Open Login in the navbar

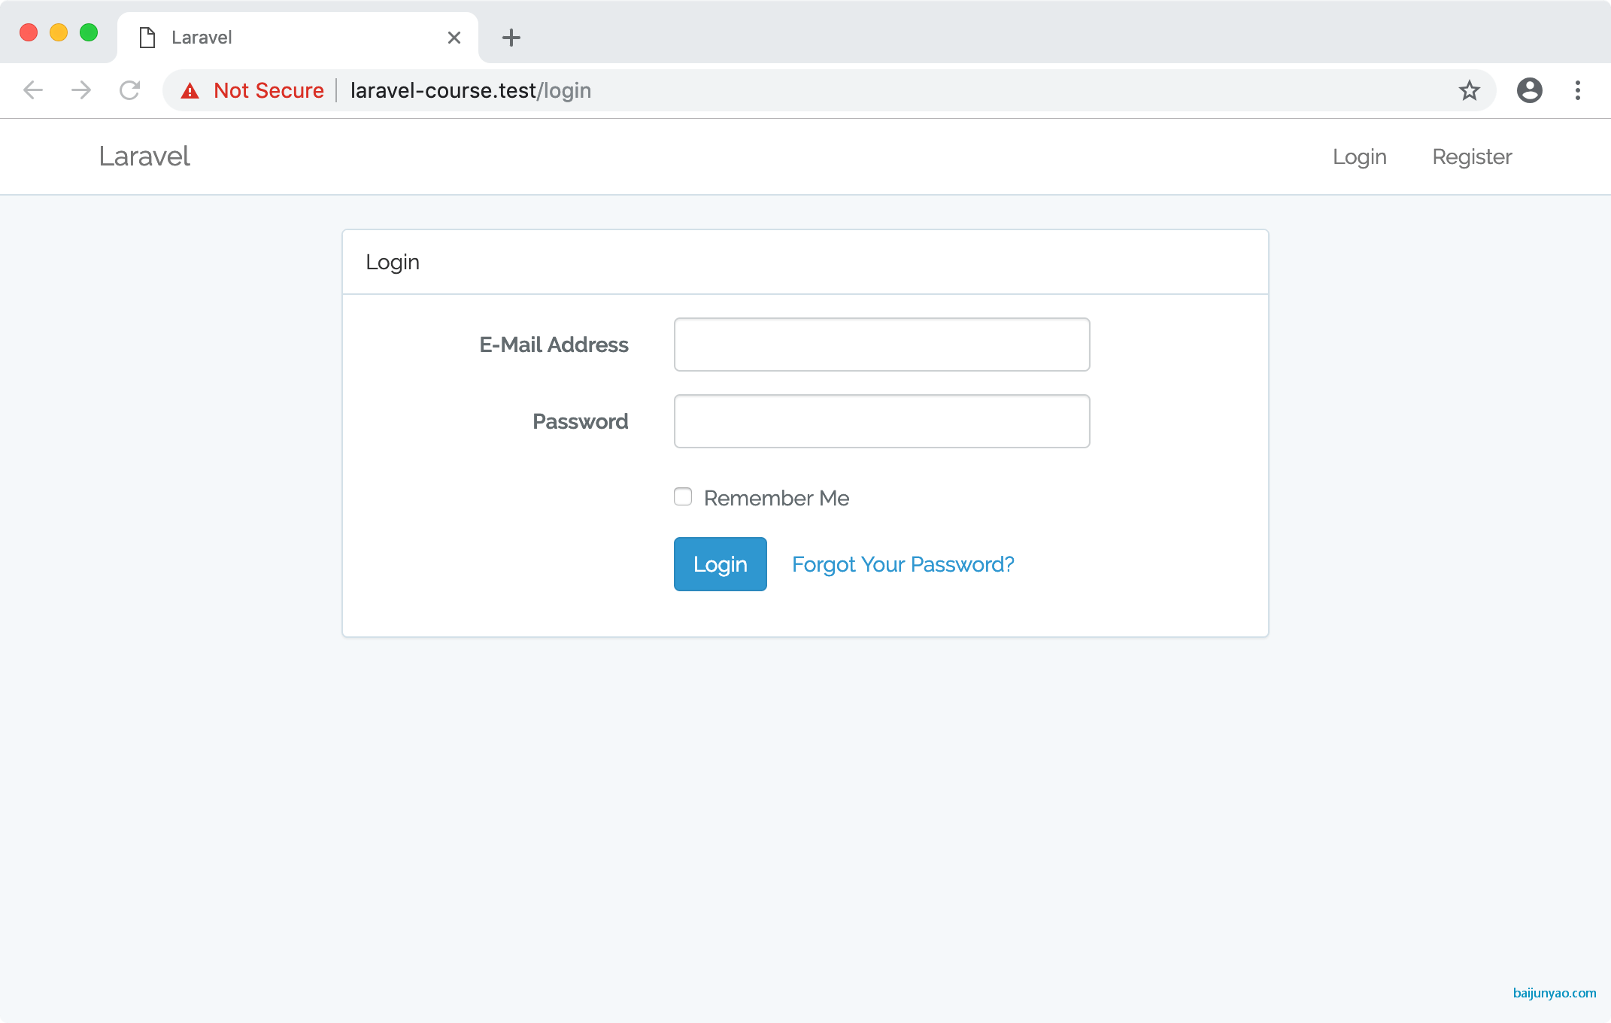pyautogui.click(x=1359, y=156)
